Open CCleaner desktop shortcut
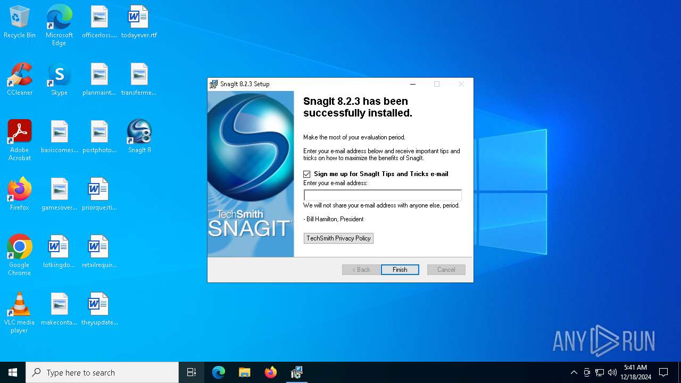The height and width of the screenshot is (383, 681). click(20, 80)
